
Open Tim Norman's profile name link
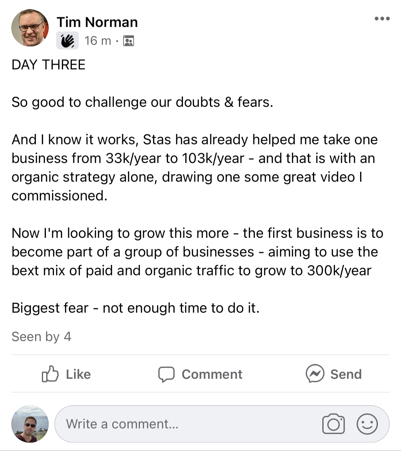point(97,22)
